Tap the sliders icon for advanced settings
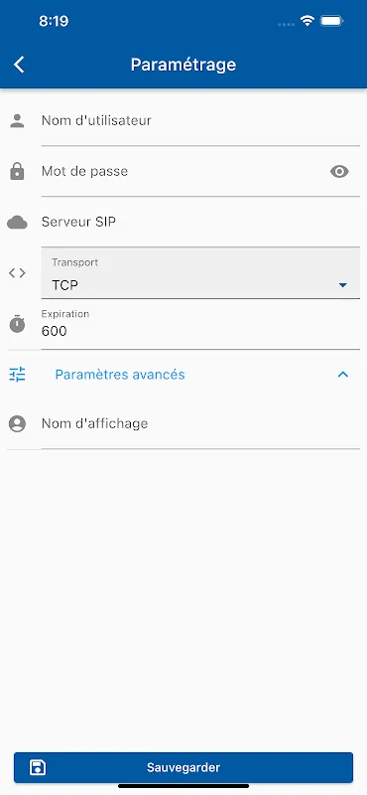This screenshot has height=795, width=367. [17, 375]
